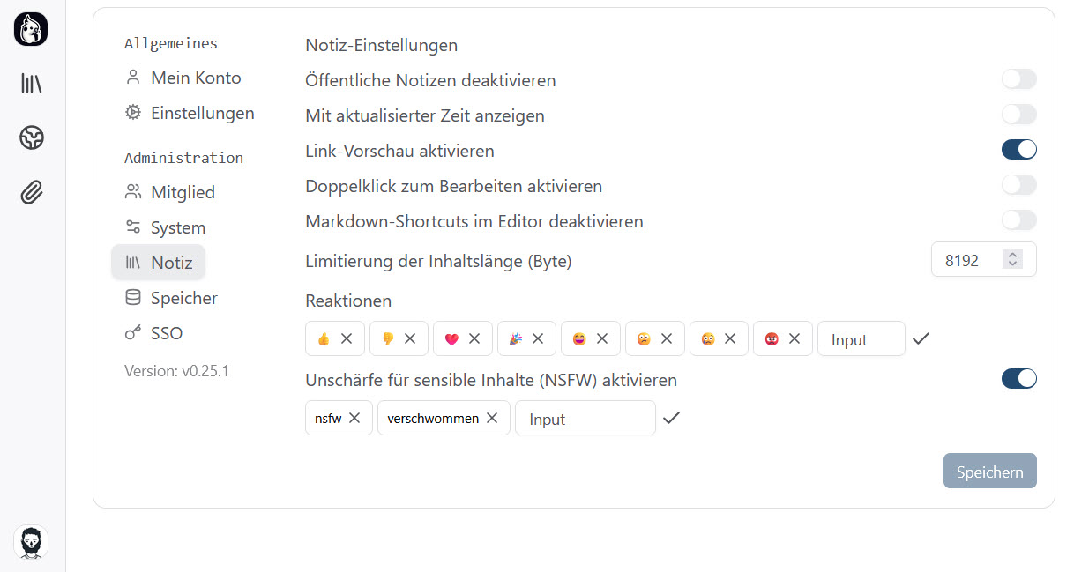Toggle "Öffentliche Notizen deaktivieren" switch

tap(1018, 79)
